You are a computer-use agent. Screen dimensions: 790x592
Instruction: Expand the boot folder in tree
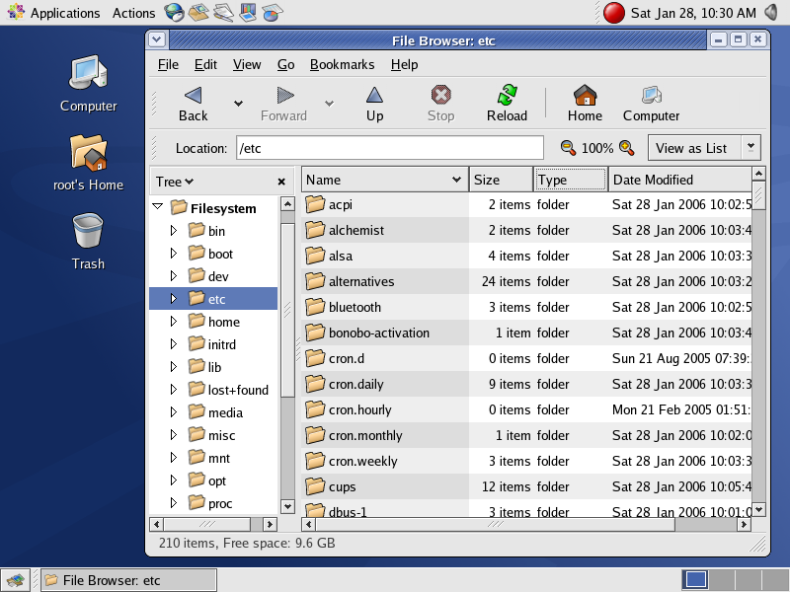174,254
